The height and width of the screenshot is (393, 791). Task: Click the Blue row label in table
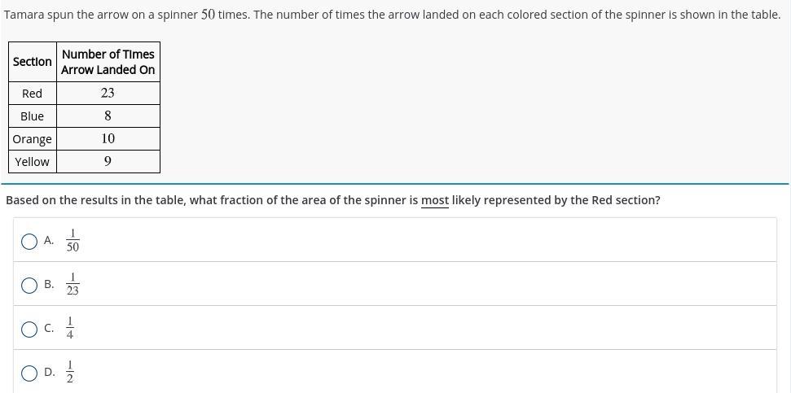[33, 116]
